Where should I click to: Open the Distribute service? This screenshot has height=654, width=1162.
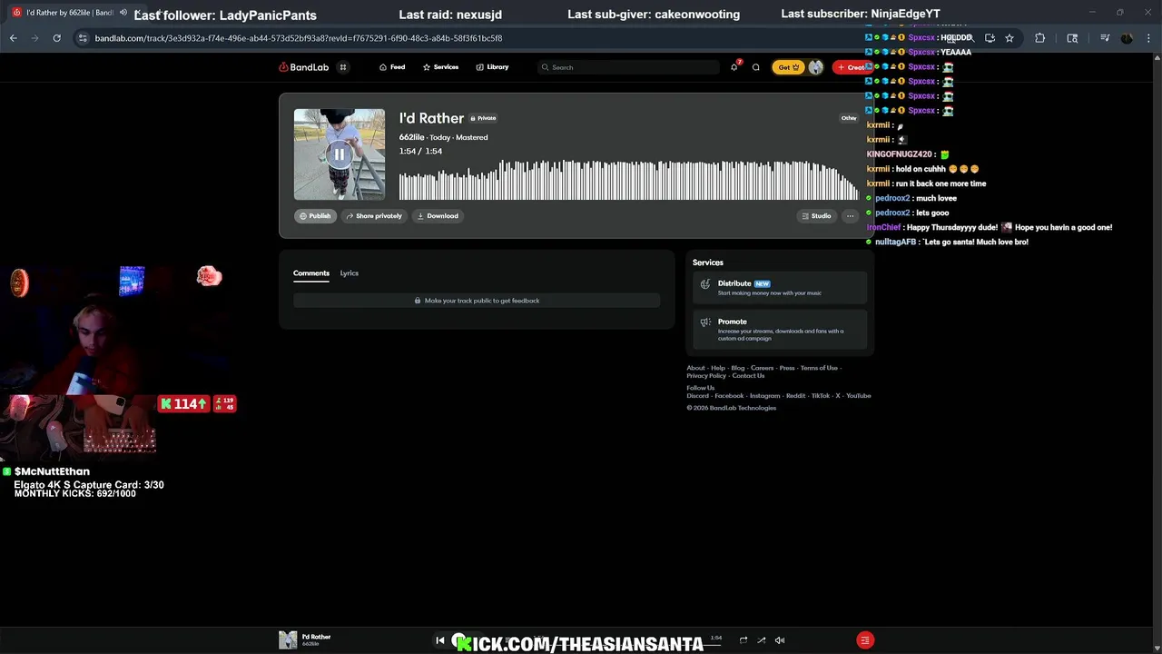click(x=780, y=288)
